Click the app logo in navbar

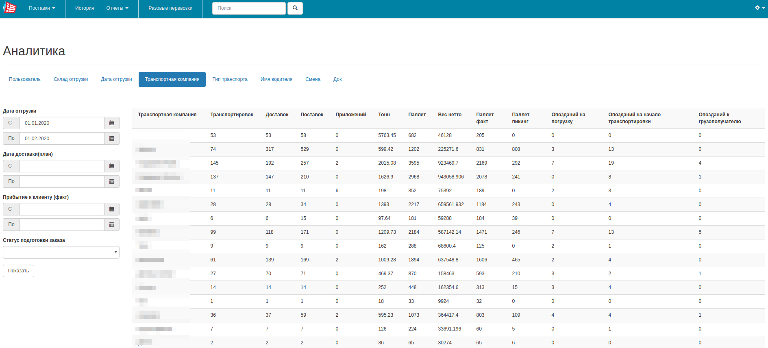(9, 8)
